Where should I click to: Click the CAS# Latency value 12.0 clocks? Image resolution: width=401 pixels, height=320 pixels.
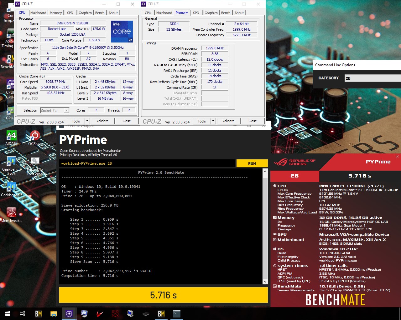(215, 59)
